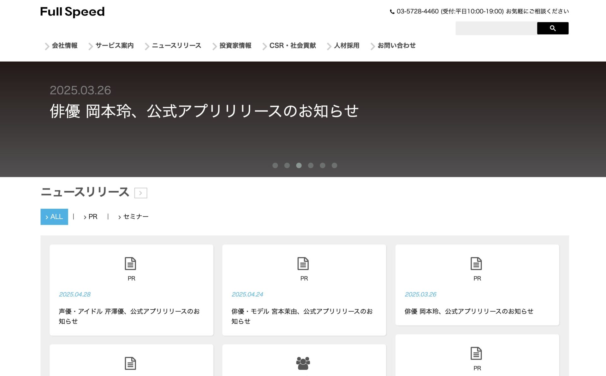Click the people group icon in the bottom card
Image resolution: width=606 pixels, height=376 pixels.
point(303,363)
